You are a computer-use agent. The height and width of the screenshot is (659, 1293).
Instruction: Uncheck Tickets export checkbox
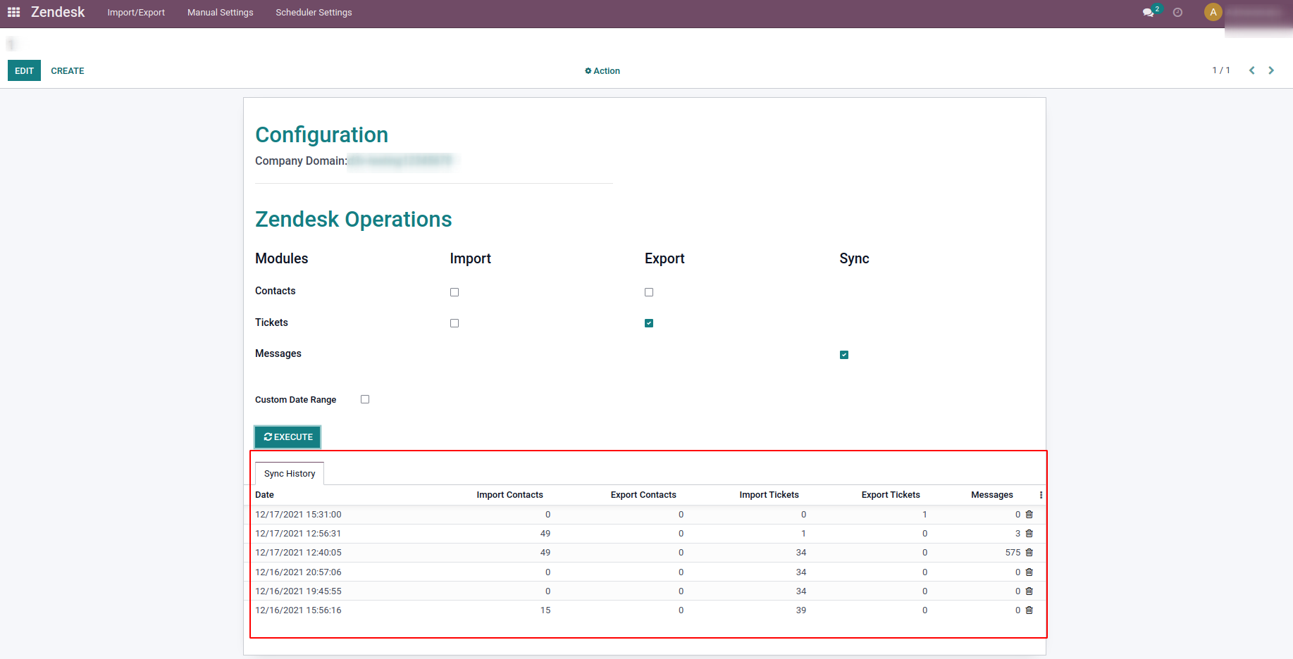click(649, 323)
